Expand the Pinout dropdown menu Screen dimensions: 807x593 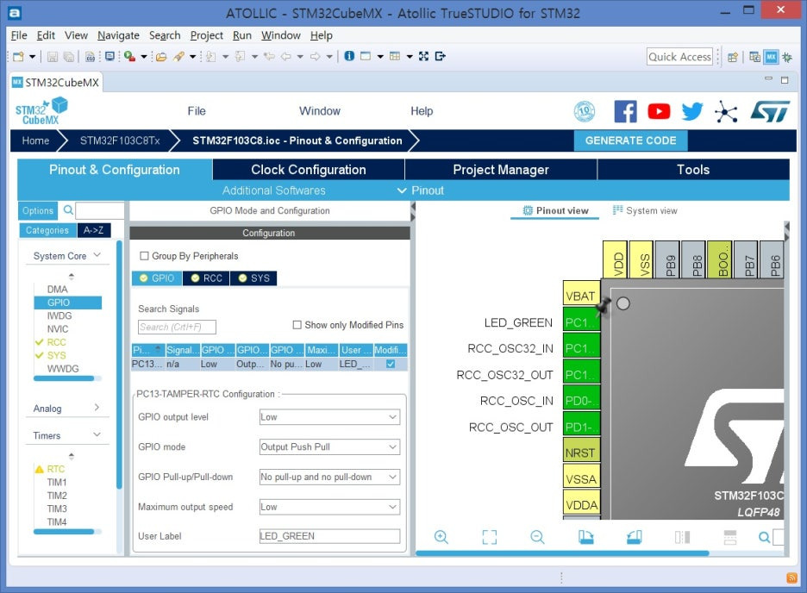coord(421,190)
